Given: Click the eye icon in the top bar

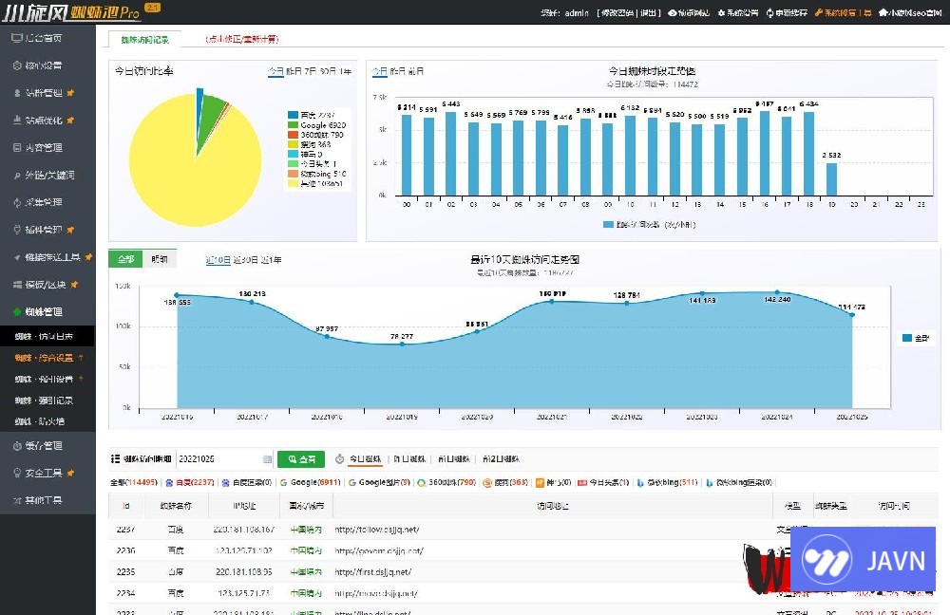Looking at the screenshot, I should [x=673, y=13].
